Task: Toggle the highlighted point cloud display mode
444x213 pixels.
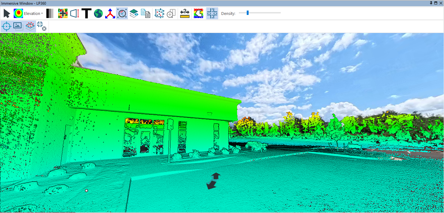Action: pos(122,13)
